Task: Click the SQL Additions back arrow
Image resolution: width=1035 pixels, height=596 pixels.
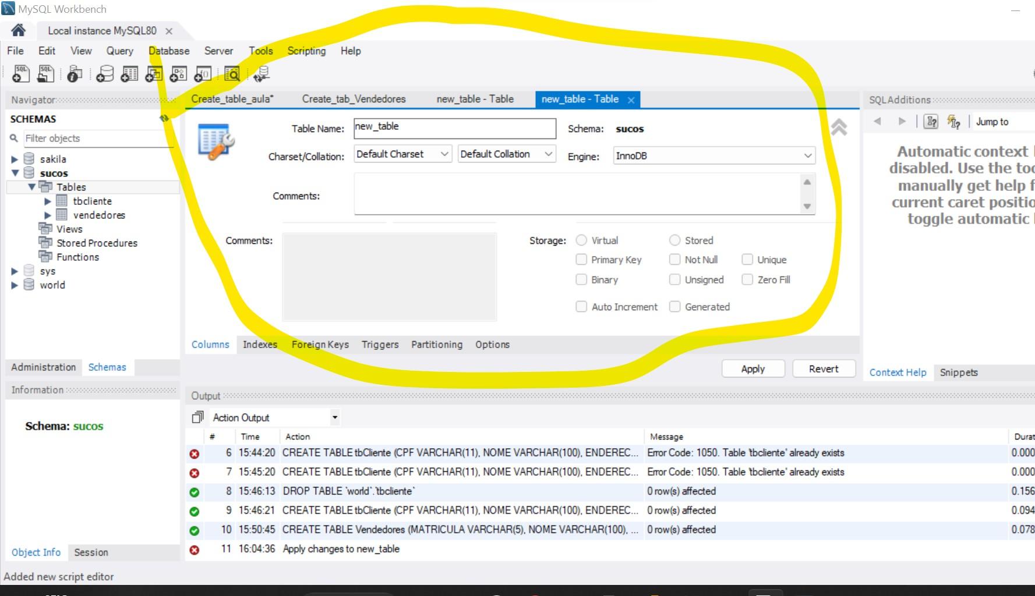Action: (877, 121)
